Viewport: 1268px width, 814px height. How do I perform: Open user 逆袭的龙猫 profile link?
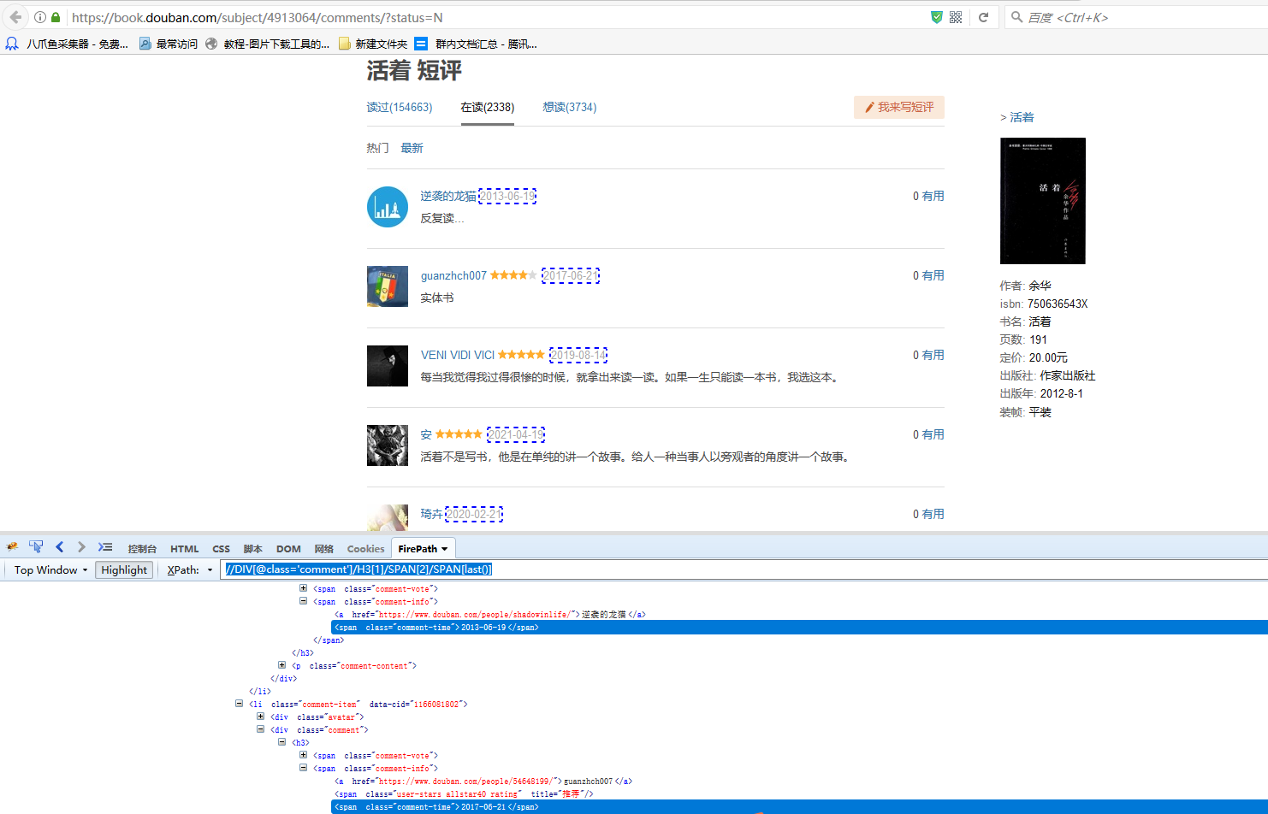[448, 196]
